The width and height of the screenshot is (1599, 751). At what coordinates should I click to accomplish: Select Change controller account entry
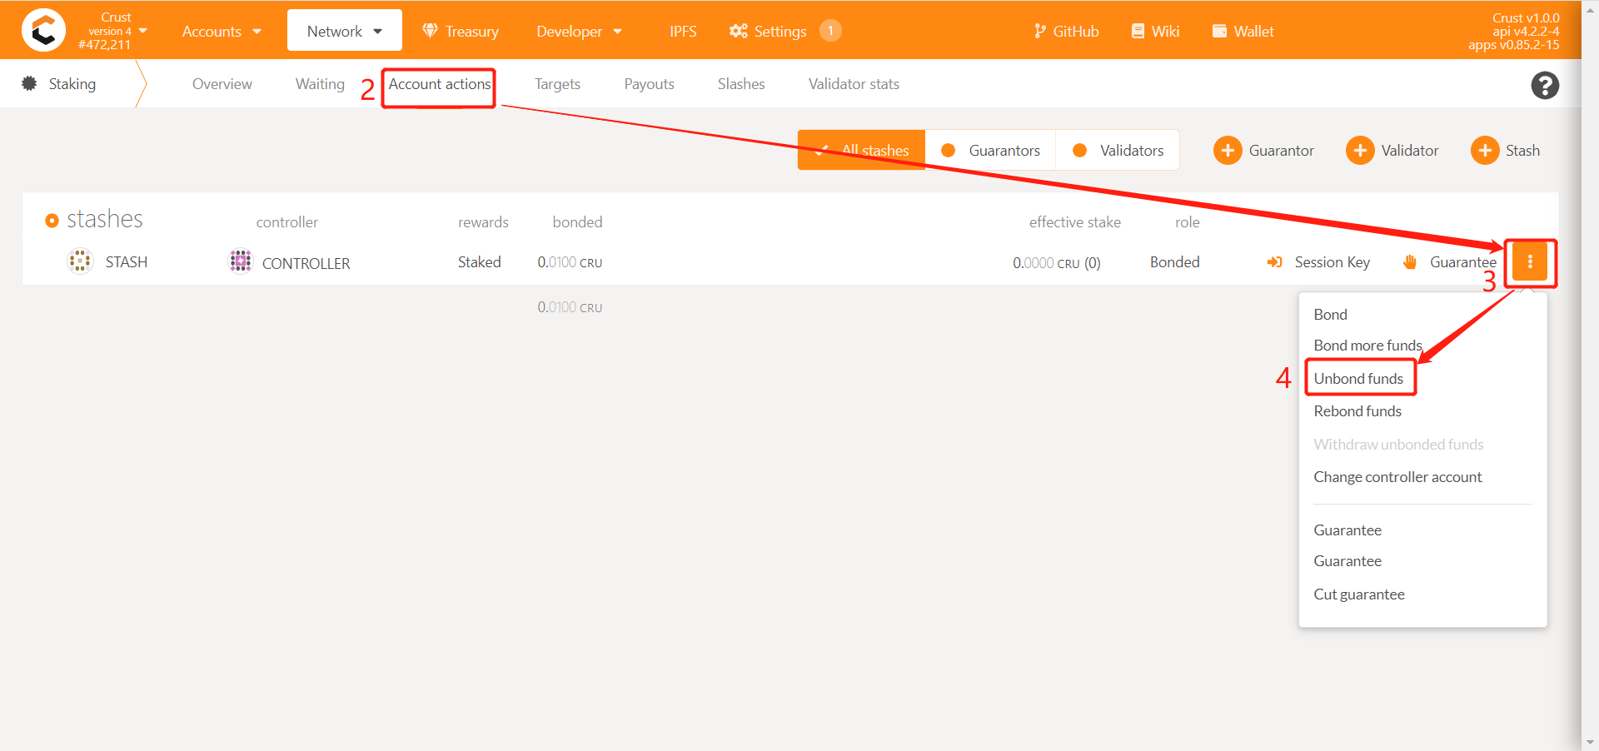[1397, 477]
